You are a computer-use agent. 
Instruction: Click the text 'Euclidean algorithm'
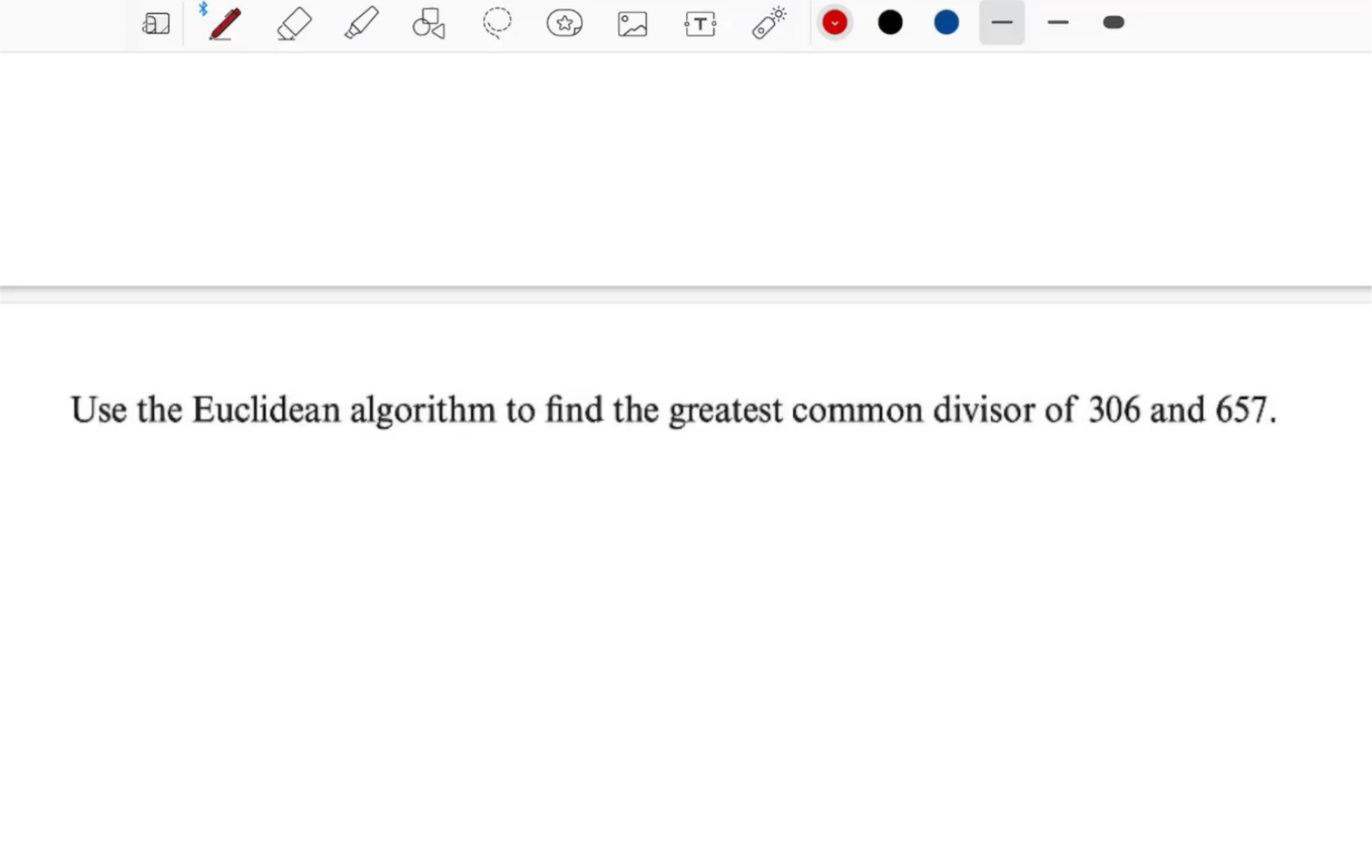point(344,410)
